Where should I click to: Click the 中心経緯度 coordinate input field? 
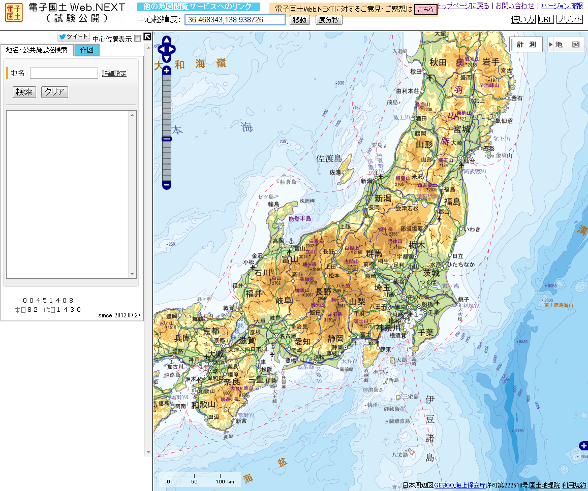point(233,20)
